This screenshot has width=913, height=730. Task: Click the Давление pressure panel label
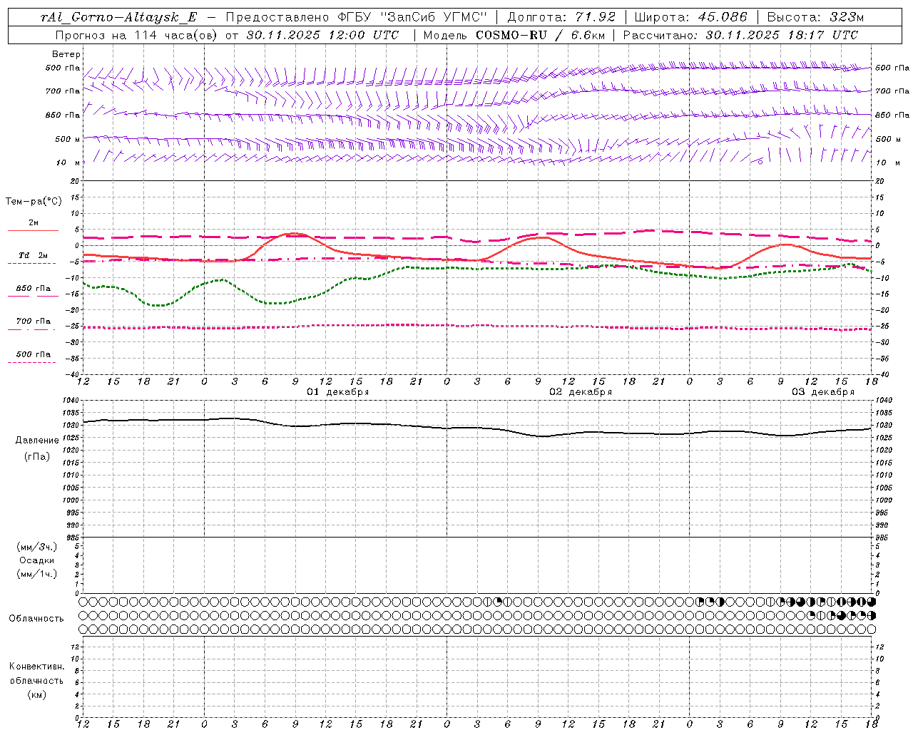[x=37, y=441]
